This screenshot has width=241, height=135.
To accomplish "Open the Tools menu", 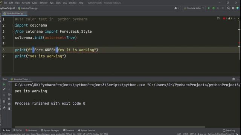I will click(x=58, y=3).
